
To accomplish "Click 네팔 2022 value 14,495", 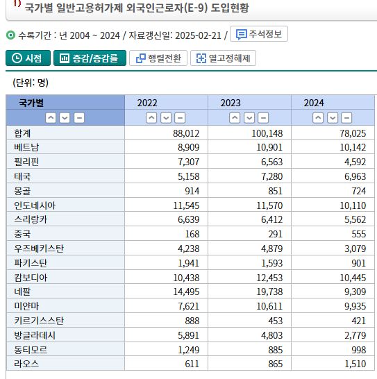I will pyautogui.click(x=186, y=292).
